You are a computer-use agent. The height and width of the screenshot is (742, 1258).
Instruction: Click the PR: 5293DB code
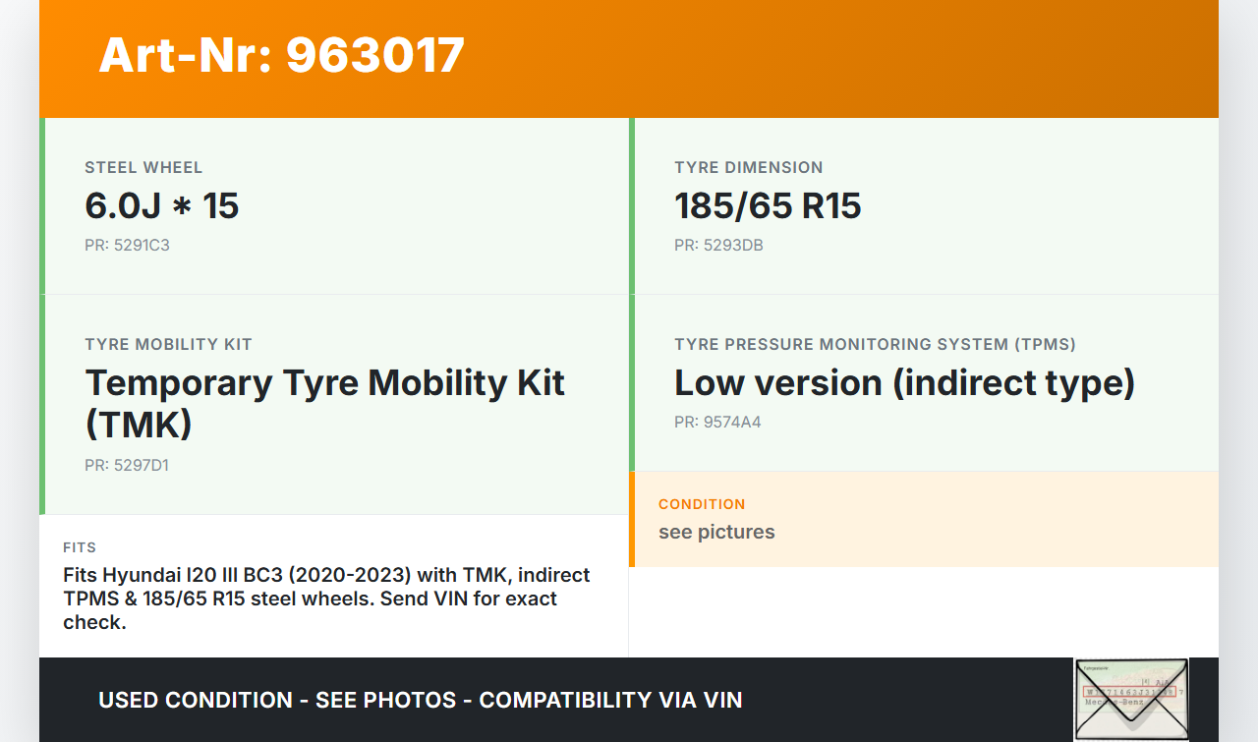718,246
